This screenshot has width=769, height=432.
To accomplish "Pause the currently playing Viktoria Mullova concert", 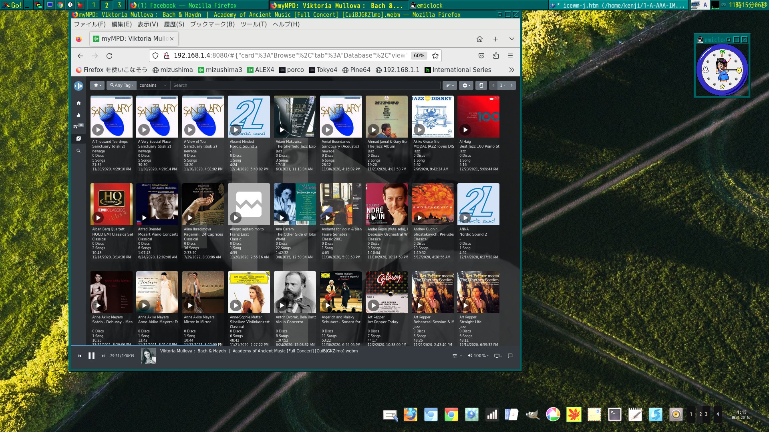I will pyautogui.click(x=91, y=356).
